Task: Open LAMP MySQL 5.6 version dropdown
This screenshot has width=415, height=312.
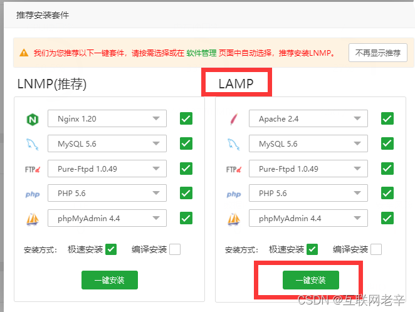Action: 308,143
